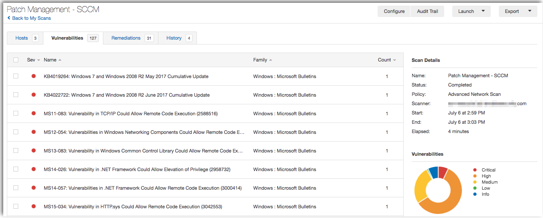Sort by the Sev column arrow

pos(38,60)
